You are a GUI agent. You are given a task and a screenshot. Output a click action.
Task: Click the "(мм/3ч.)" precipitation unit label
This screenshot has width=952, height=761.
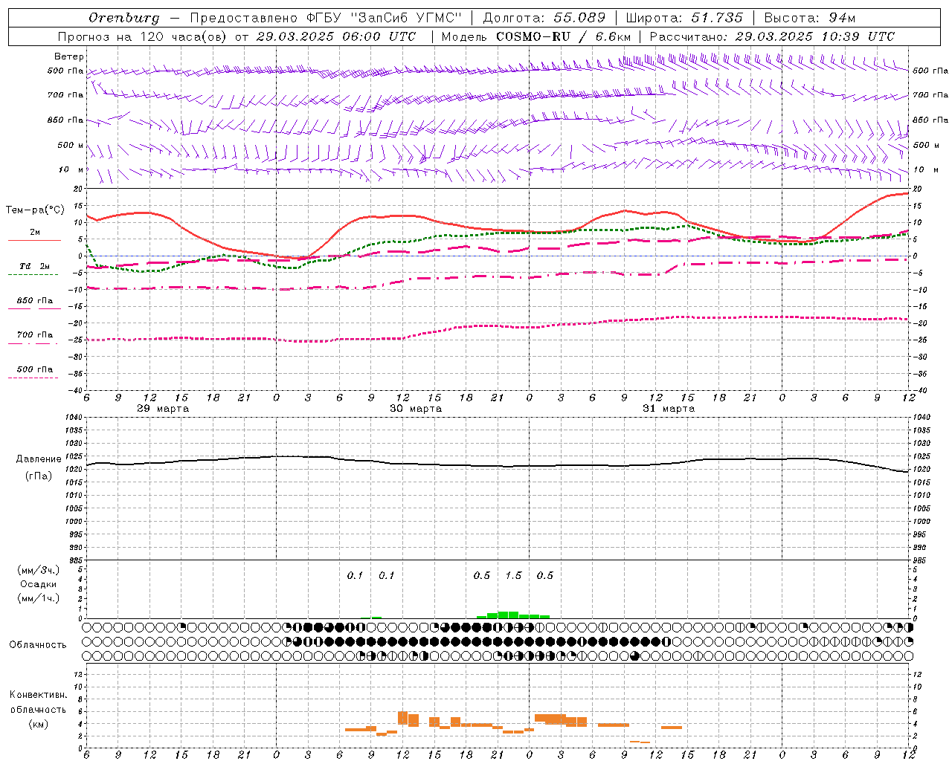tap(39, 570)
